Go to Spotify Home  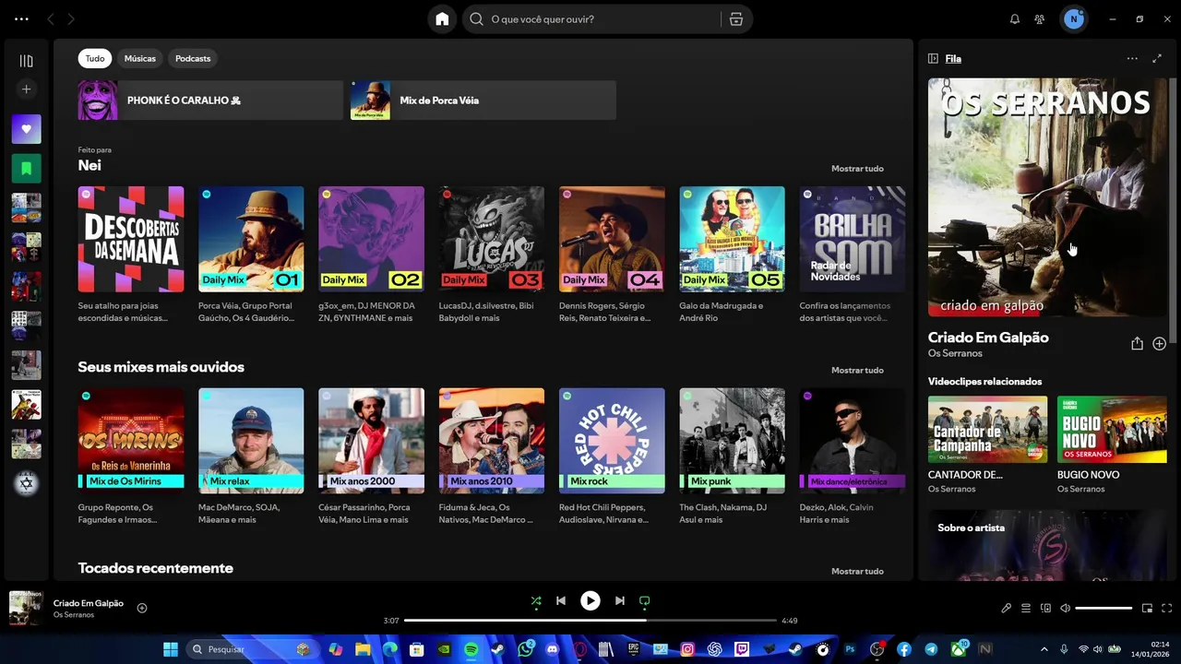coord(442,18)
